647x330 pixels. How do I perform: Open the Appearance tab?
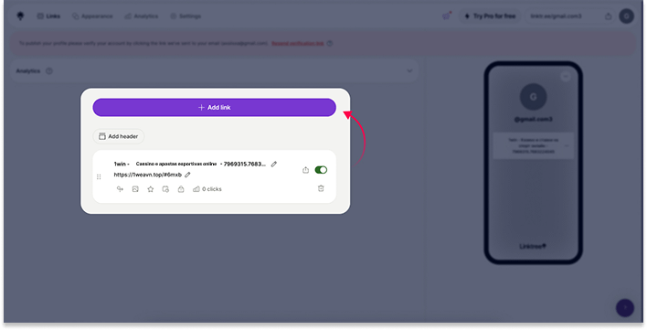(x=92, y=16)
